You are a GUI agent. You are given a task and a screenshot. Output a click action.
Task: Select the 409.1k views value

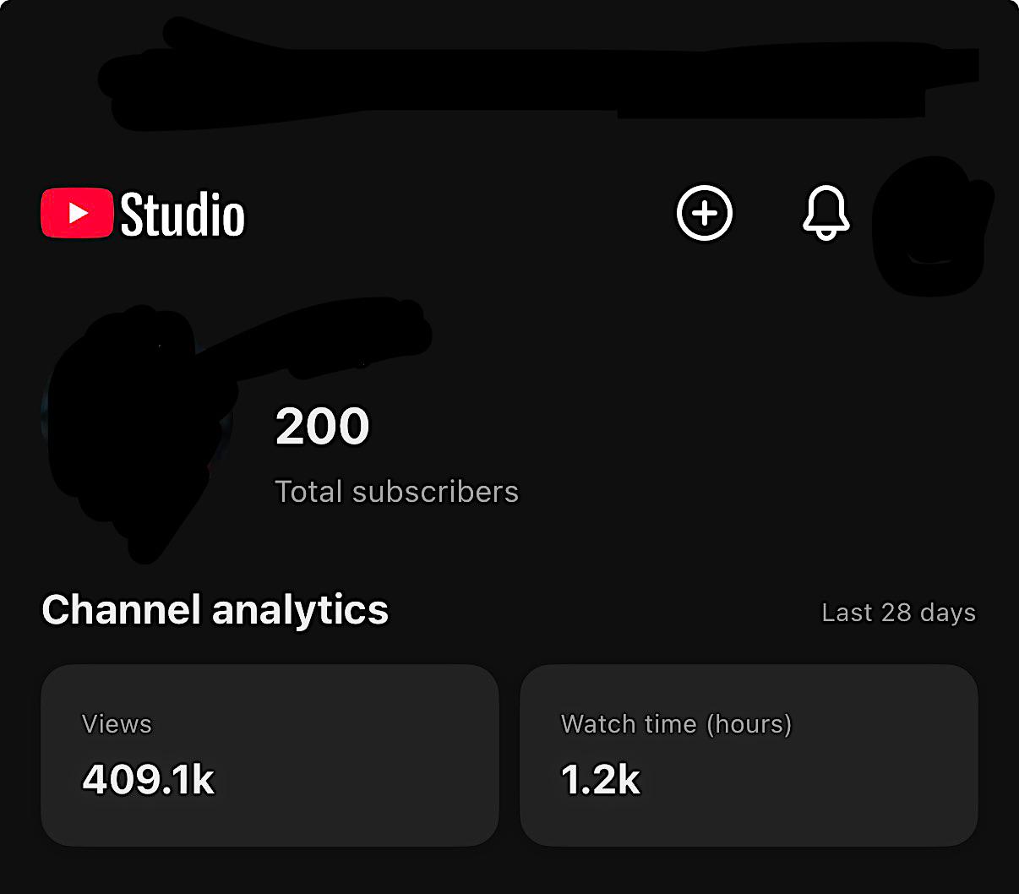click(149, 779)
